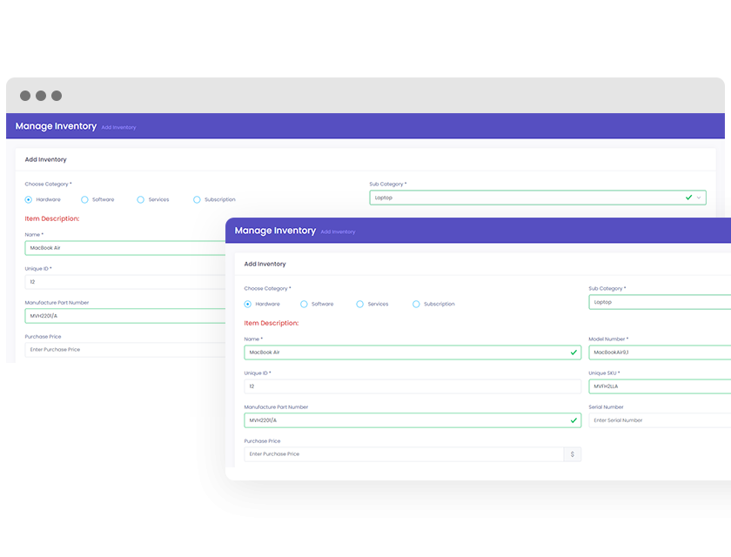Viewport: 731px width, 557px height.
Task: Select Software radio button in front window
Action: (x=304, y=304)
